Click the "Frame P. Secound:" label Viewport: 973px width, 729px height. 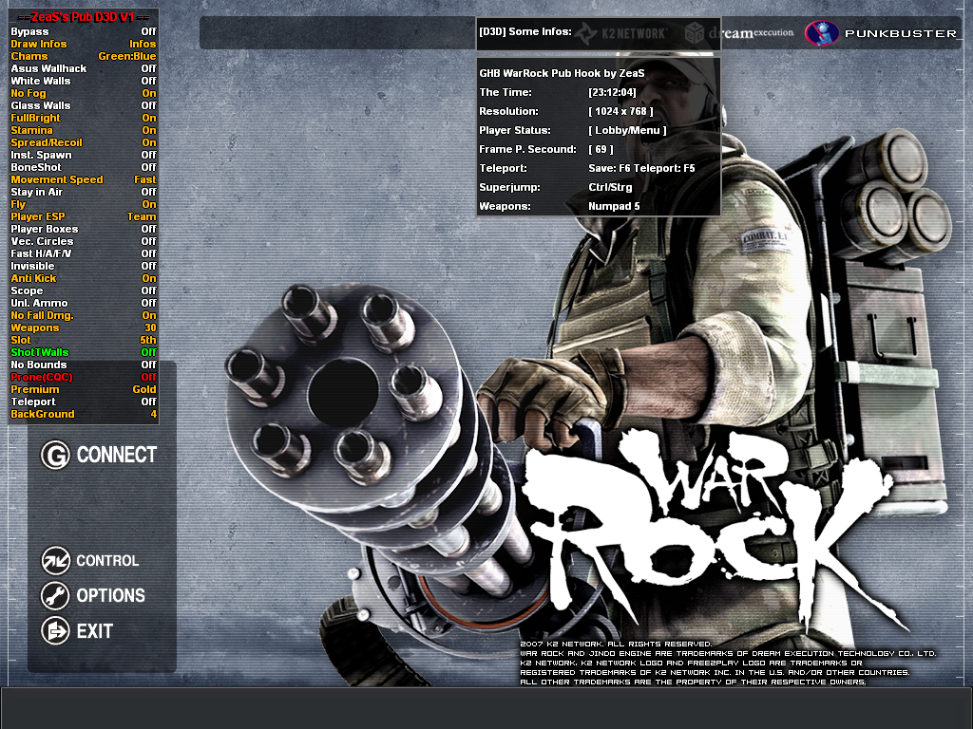(x=527, y=149)
